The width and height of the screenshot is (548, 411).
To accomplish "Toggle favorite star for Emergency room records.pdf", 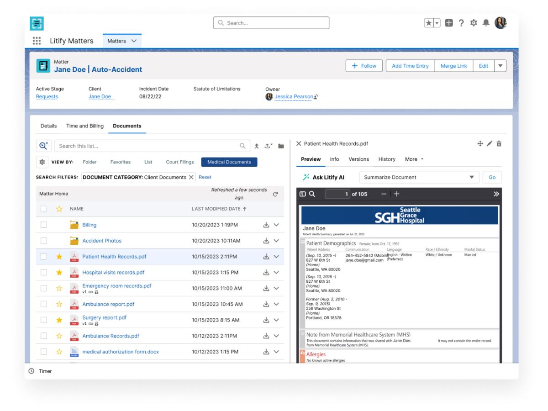I will pos(59,288).
